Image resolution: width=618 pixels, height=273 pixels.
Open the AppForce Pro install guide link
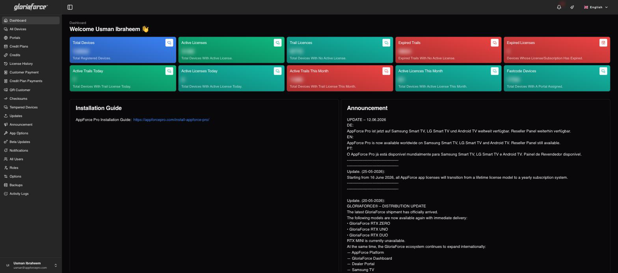click(x=171, y=120)
